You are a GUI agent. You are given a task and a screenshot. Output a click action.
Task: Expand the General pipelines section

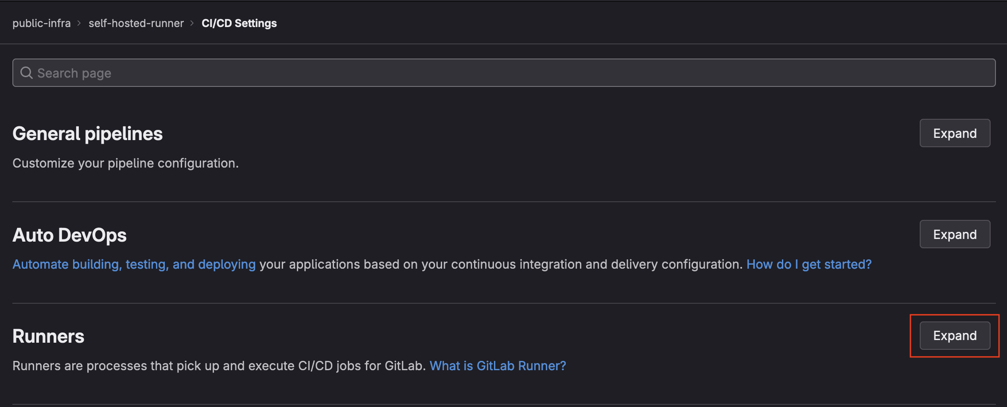pyautogui.click(x=955, y=133)
